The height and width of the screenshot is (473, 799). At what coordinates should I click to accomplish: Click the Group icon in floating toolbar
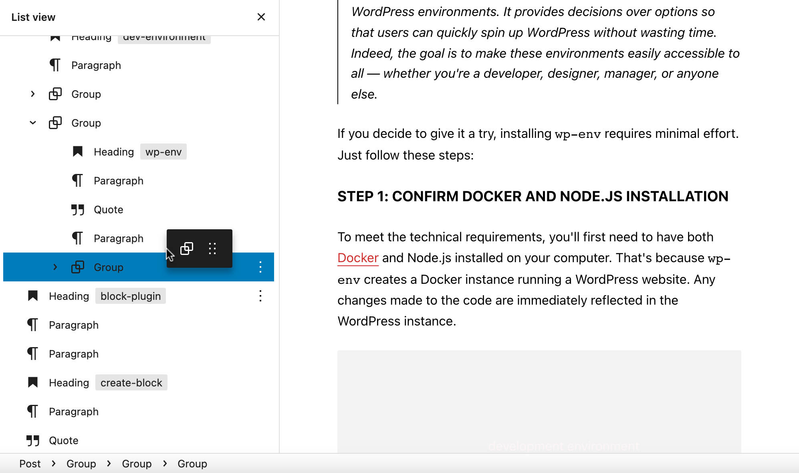[x=187, y=249]
